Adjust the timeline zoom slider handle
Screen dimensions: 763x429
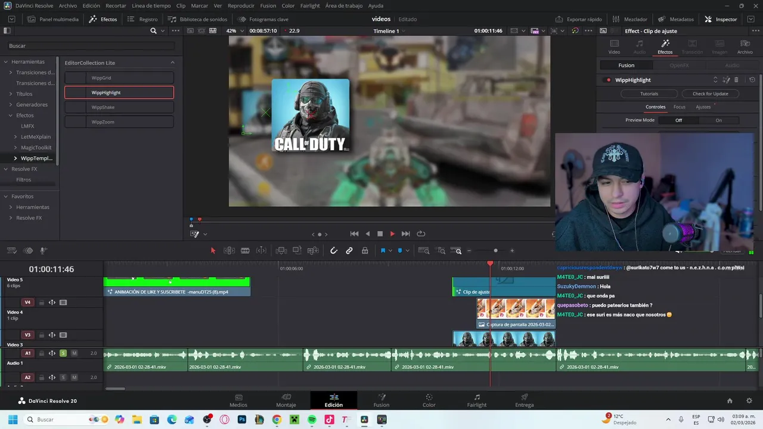click(495, 251)
